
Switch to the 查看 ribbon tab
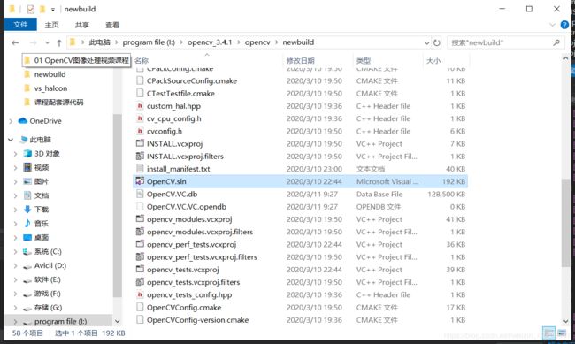pyautogui.click(x=112, y=25)
